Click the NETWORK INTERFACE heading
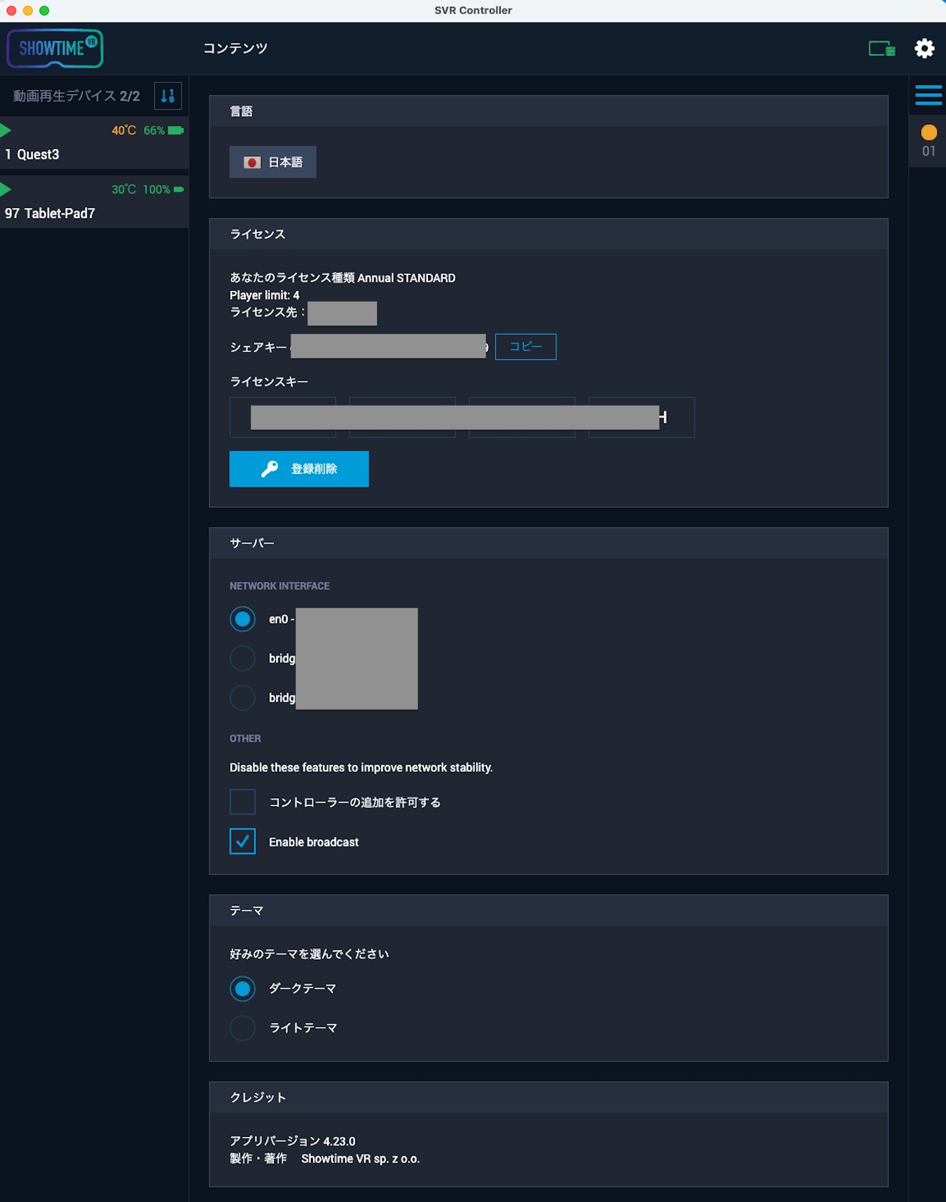Screen dimensions: 946x1202 click(280, 586)
